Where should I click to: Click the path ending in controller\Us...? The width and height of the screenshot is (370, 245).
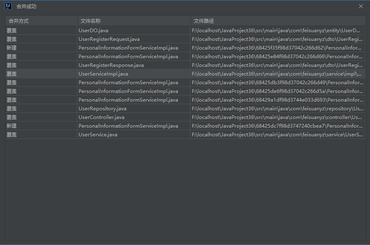tap(277, 117)
